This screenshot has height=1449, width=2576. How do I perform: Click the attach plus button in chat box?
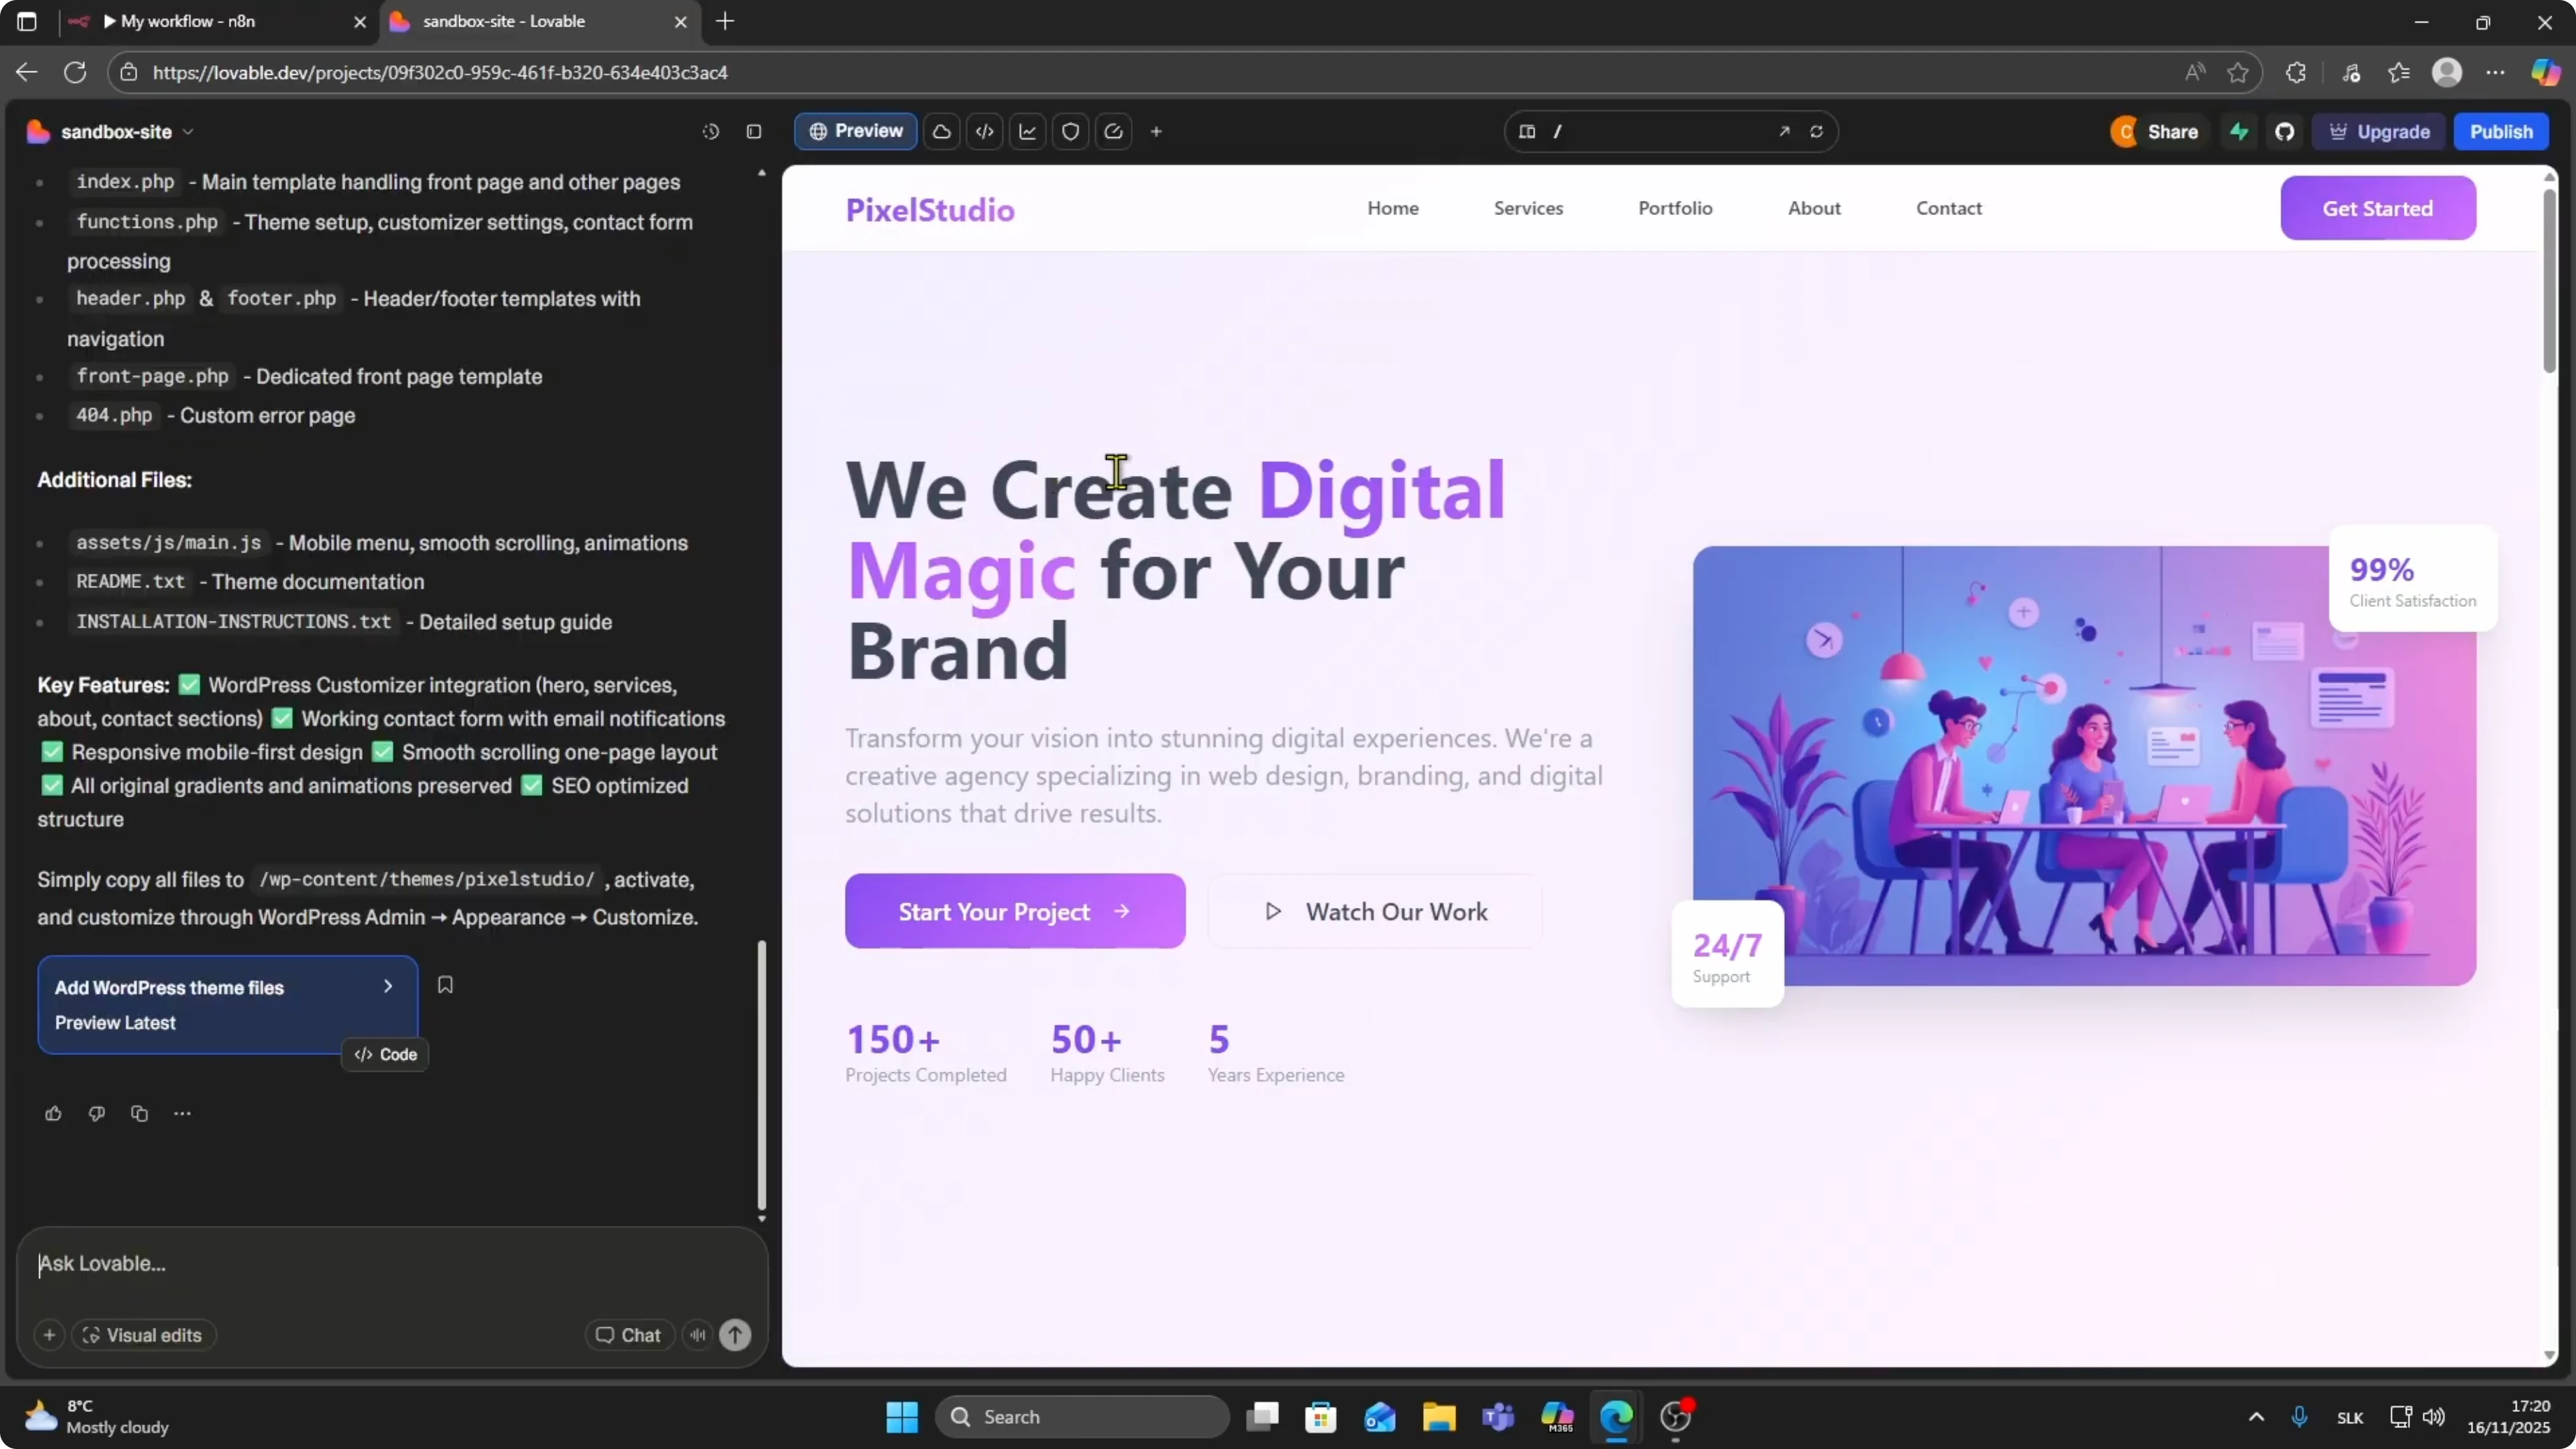coord(49,1335)
